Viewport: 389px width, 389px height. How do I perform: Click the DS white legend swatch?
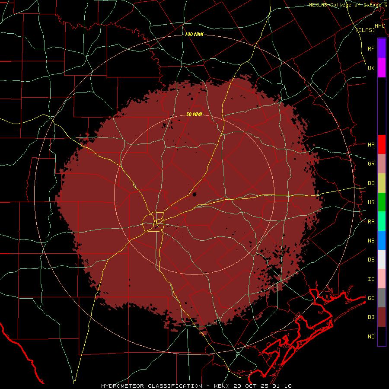coord(382,259)
